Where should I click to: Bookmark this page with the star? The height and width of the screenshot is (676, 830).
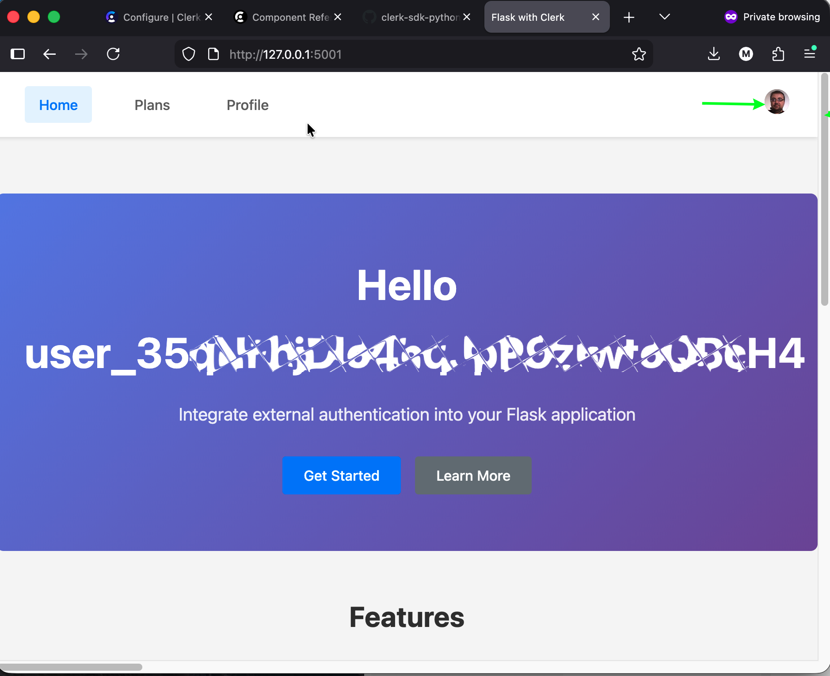[x=639, y=54]
